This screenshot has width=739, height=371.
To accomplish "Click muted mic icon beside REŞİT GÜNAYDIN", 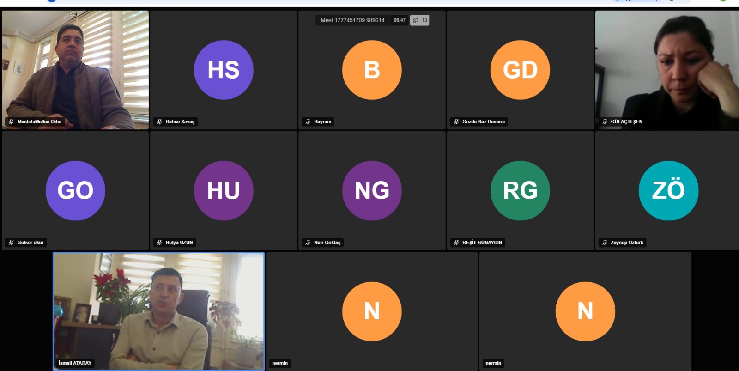I will click(x=456, y=243).
